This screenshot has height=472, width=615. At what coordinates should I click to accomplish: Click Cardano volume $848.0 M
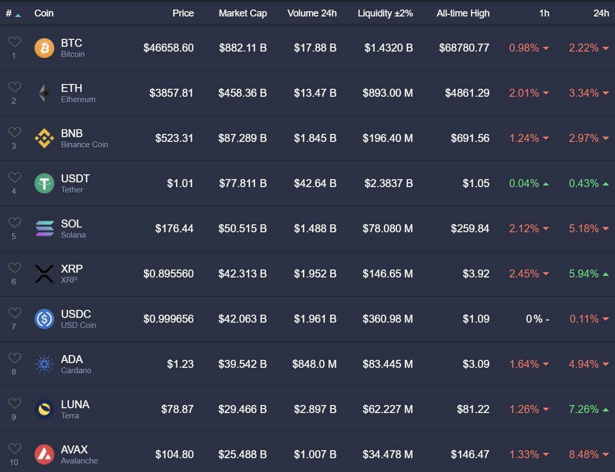click(314, 364)
